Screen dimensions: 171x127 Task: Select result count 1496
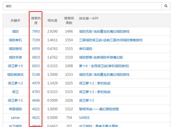coord(69,32)
